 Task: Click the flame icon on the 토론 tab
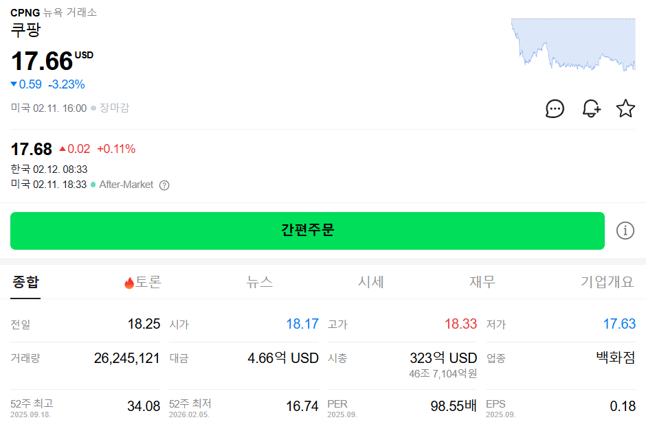coord(129,283)
